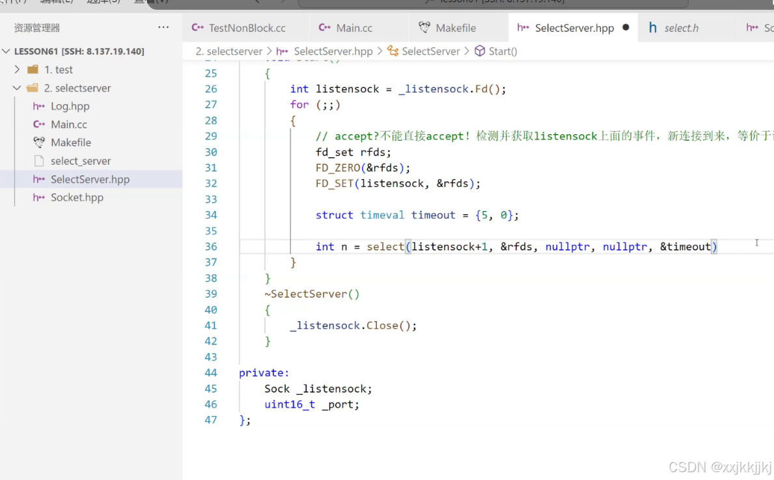Select the select_server file
This screenshot has width=774, height=480.
pyautogui.click(x=81, y=161)
